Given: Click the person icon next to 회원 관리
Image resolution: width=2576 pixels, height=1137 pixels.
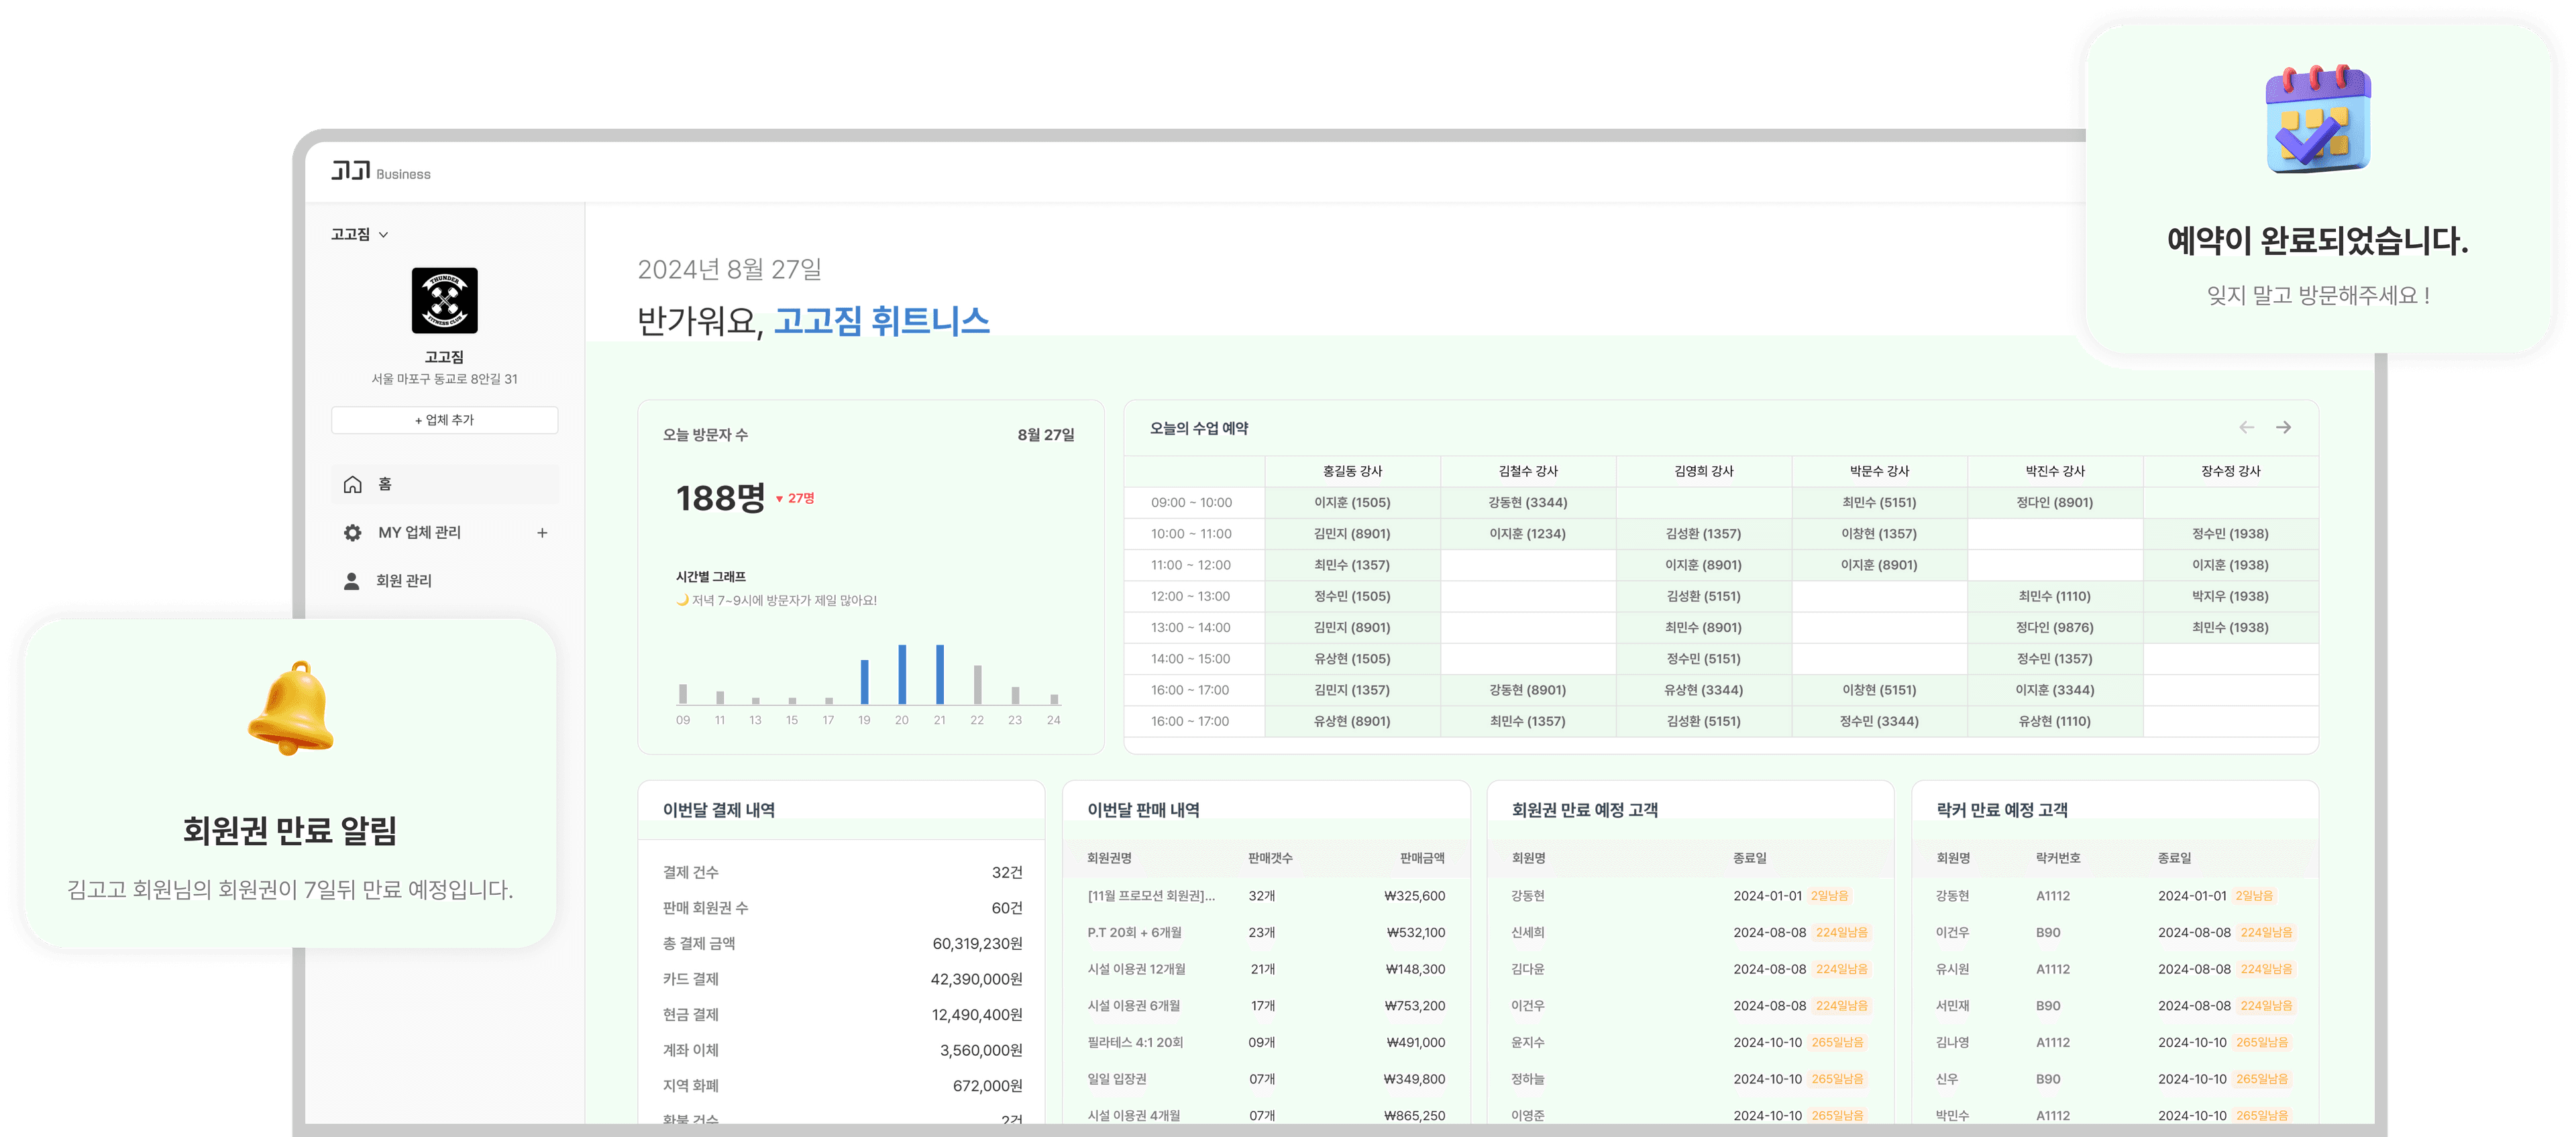Looking at the screenshot, I should 352,580.
